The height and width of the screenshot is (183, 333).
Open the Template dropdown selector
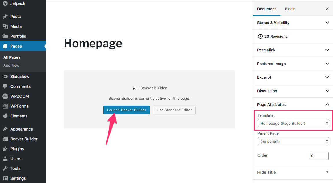coord(293,124)
